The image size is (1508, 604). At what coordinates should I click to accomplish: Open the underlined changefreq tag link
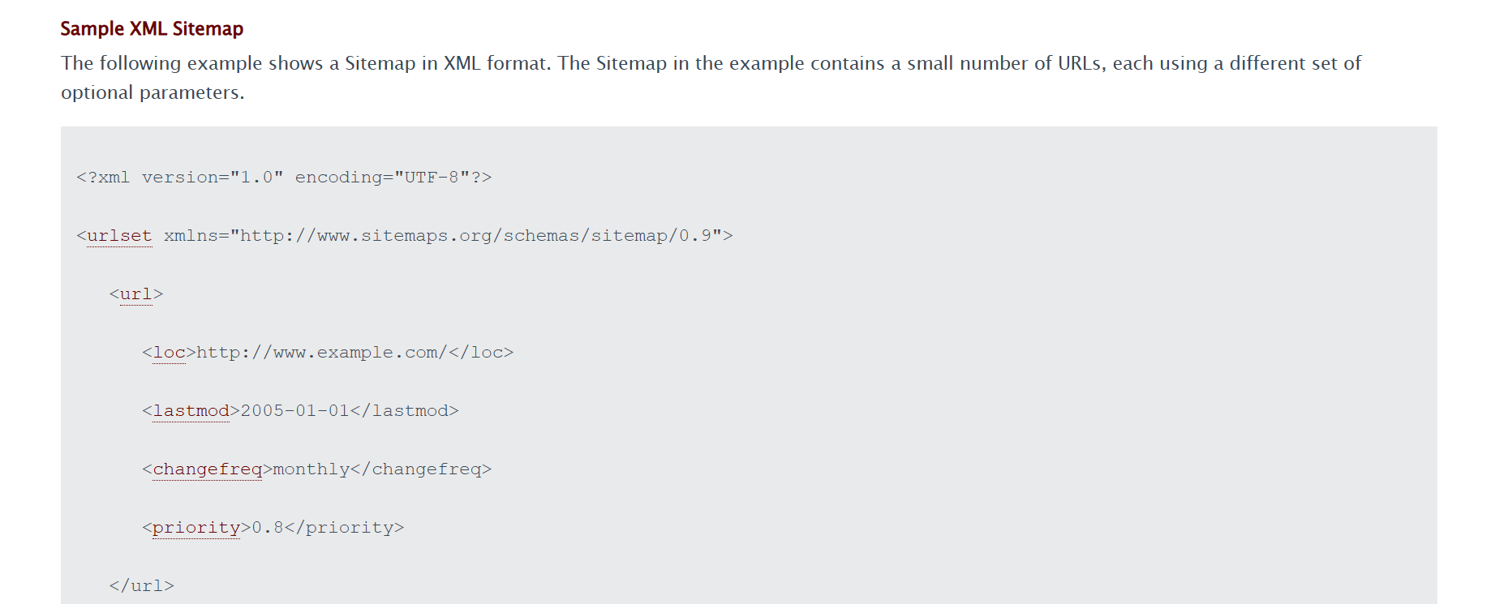coord(207,469)
